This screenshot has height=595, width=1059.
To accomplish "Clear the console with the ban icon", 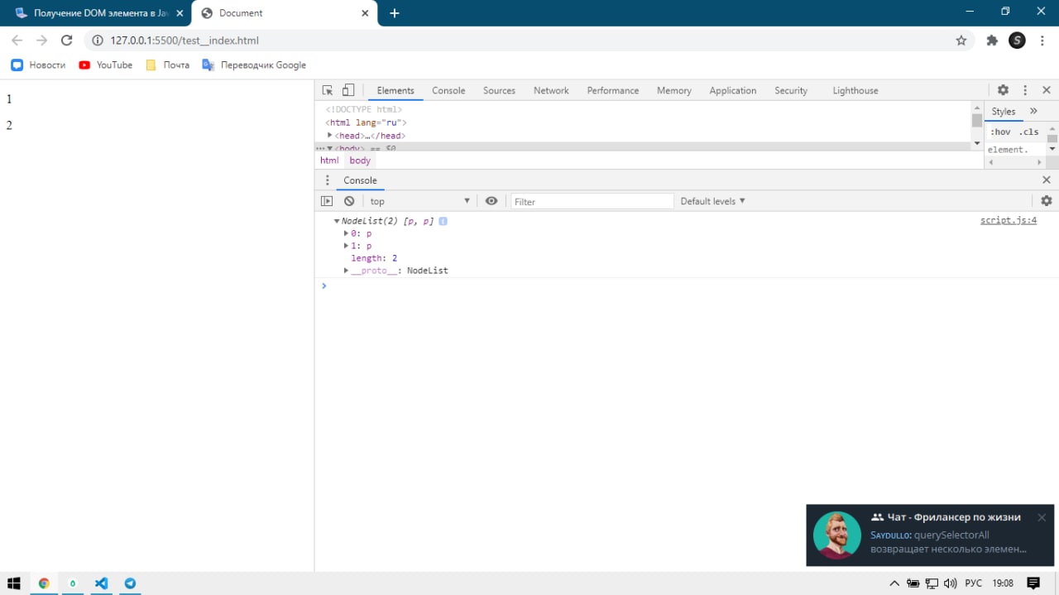I will [349, 201].
